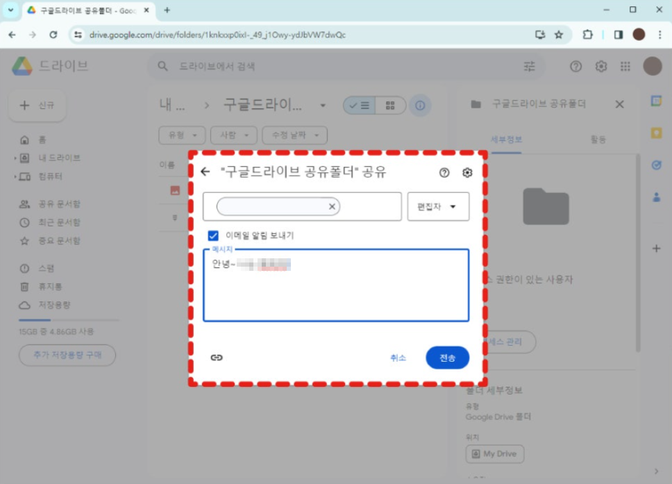Click the storage usage progress bar
The height and width of the screenshot is (484, 672).
pyautogui.click(x=69, y=320)
